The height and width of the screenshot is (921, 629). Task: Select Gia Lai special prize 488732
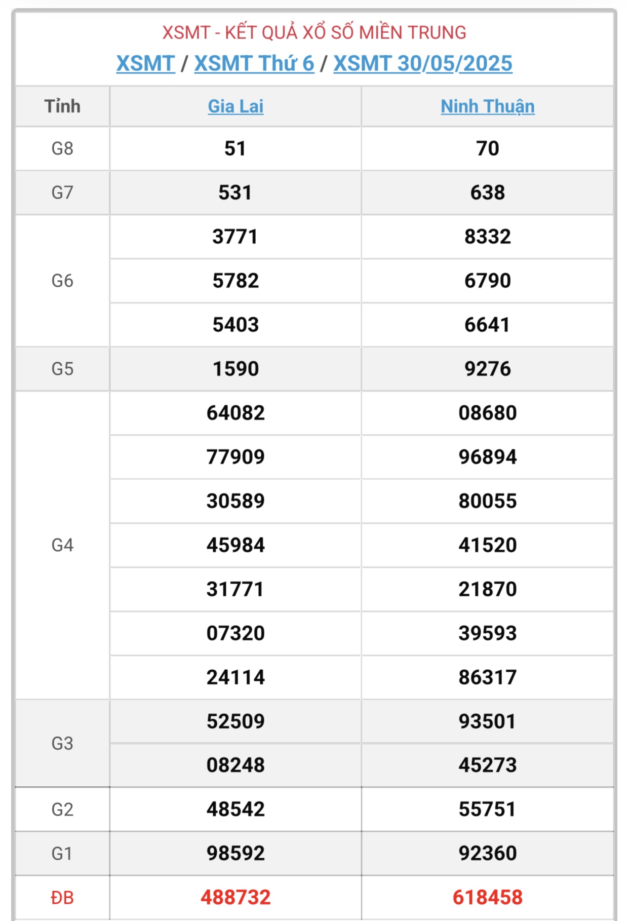235,897
